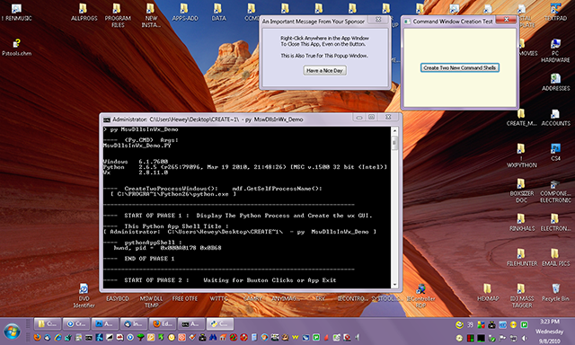575x345 pixels.
Task: Select the ACCOUNTS desktop icon
Action: pyautogui.click(x=555, y=118)
